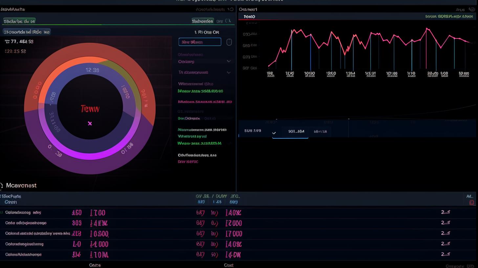Click the red square icon in table header

[x=472, y=203]
